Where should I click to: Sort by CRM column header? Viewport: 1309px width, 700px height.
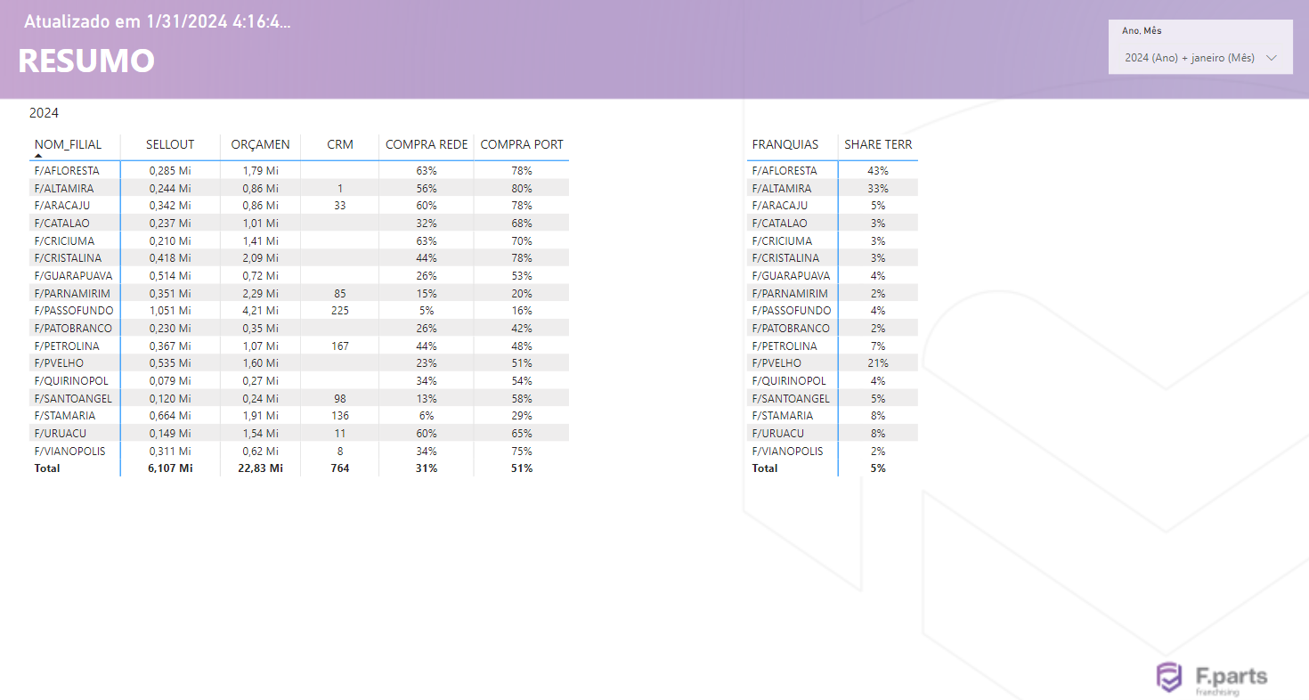(340, 144)
